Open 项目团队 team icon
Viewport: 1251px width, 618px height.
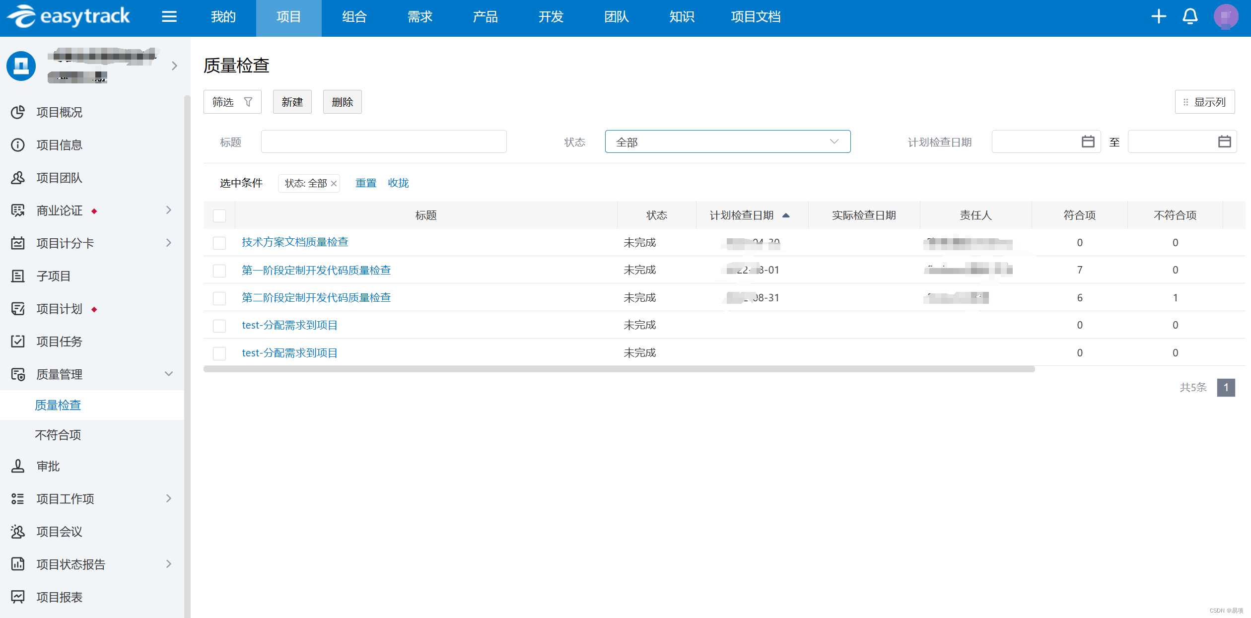pos(18,178)
